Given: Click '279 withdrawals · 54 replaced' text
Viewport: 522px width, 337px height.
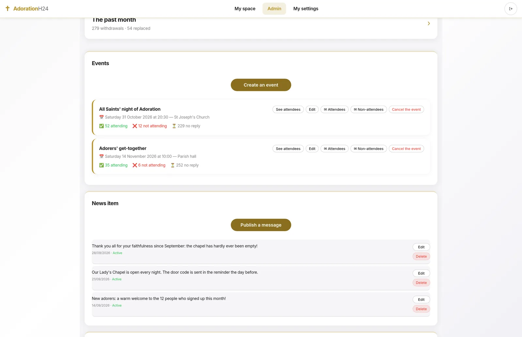Looking at the screenshot, I should (121, 28).
